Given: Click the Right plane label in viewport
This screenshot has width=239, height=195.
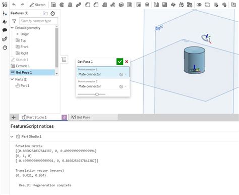Looking at the screenshot, I should [x=159, y=28].
